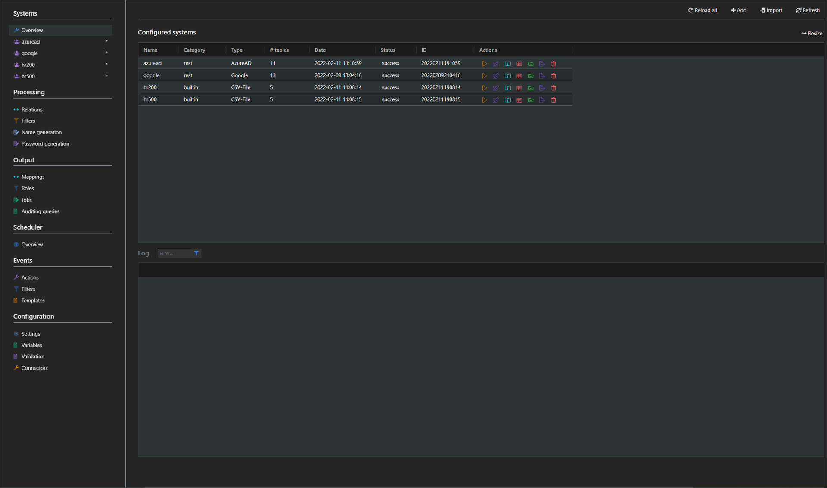Open Relations under Processing
Image resolution: width=827 pixels, height=488 pixels.
click(x=32, y=109)
